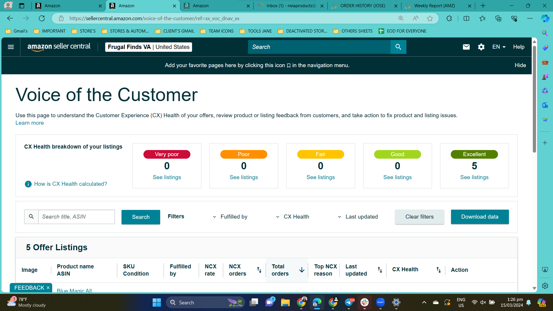Viewport: 553px width, 311px height.
Task: Open the IMPORTANT bookmarks folder
Action: click(x=50, y=31)
